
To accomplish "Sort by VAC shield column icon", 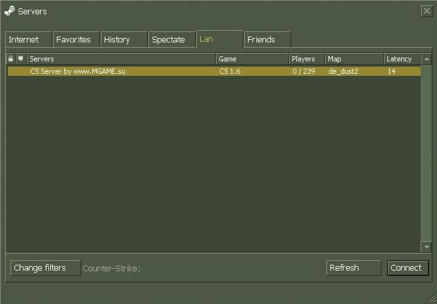I will pos(21,59).
